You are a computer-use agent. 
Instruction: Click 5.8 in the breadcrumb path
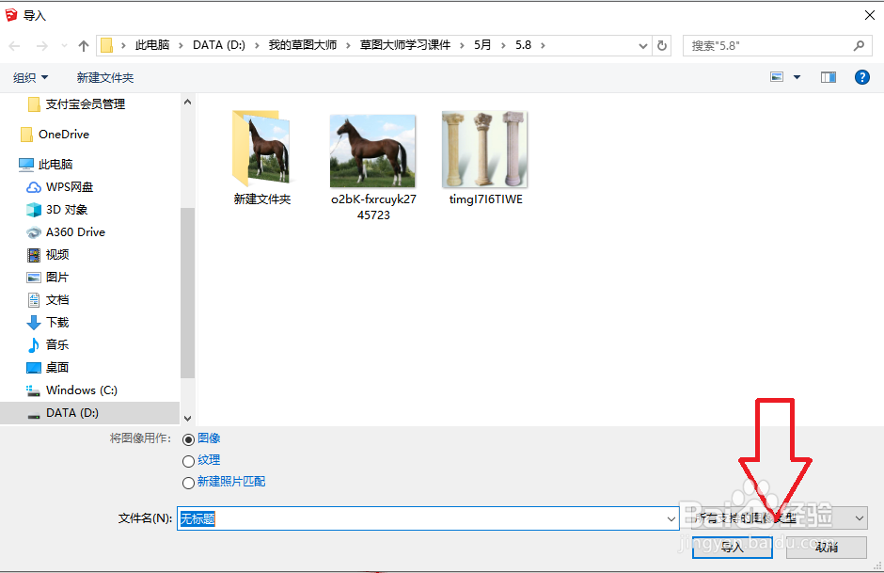[x=523, y=44]
